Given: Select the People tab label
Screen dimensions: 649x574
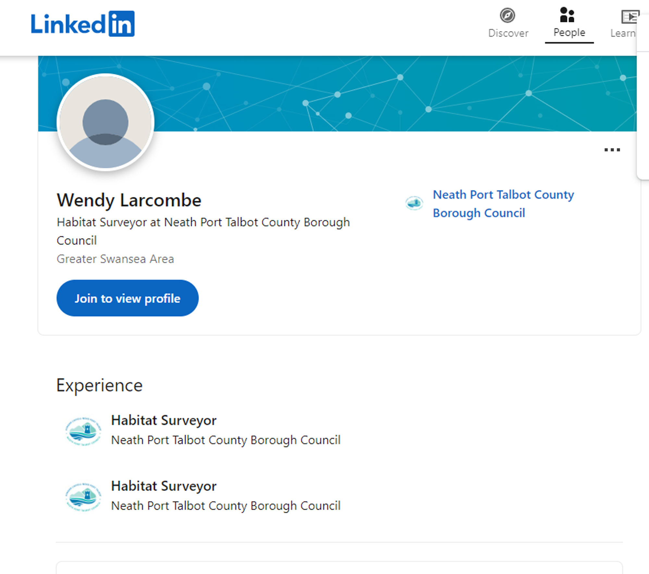Looking at the screenshot, I should click(569, 32).
